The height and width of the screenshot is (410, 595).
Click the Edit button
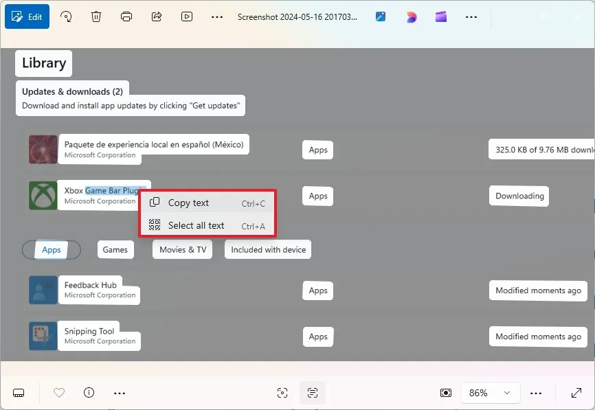click(x=27, y=16)
